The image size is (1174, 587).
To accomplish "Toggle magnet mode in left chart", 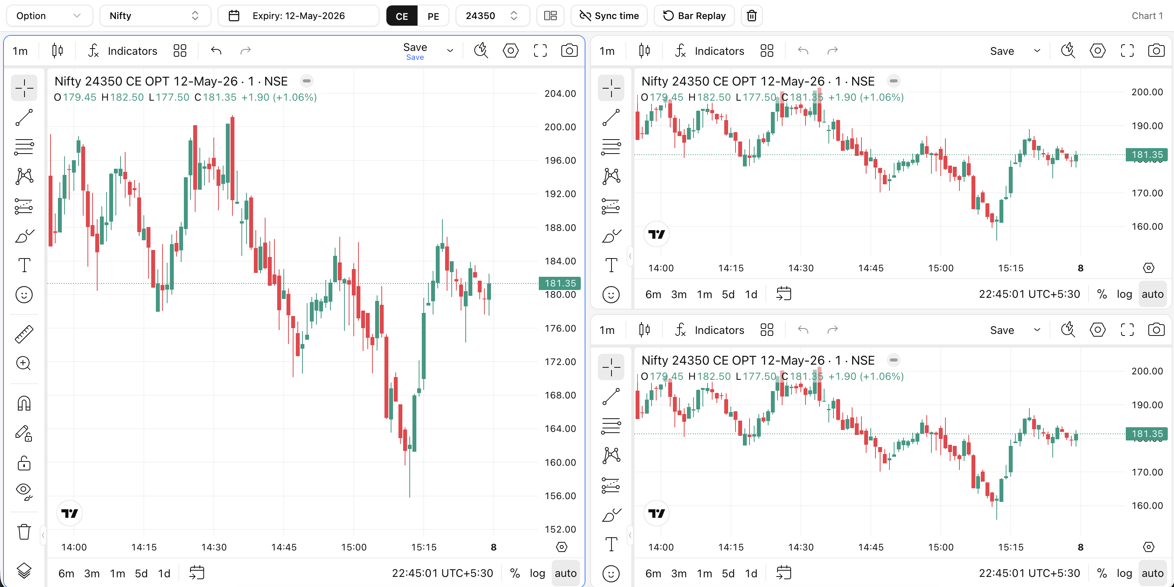I will pyautogui.click(x=24, y=404).
